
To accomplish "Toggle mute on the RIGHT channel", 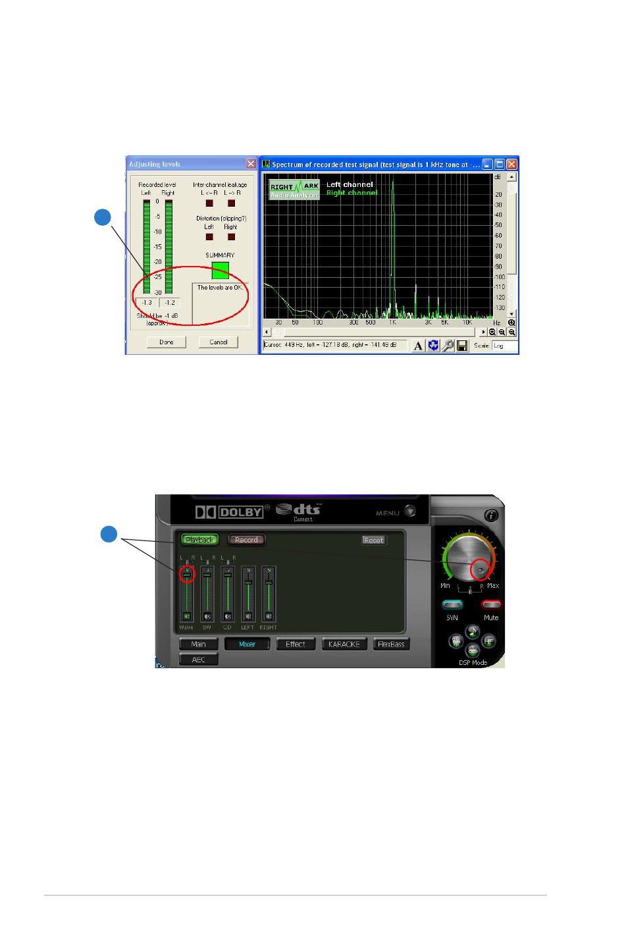I will [269, 616].
